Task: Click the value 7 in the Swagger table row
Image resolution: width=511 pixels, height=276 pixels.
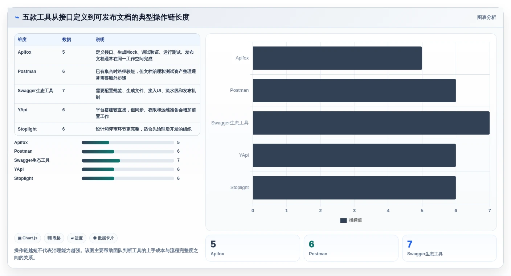Action: pos(64,91)
